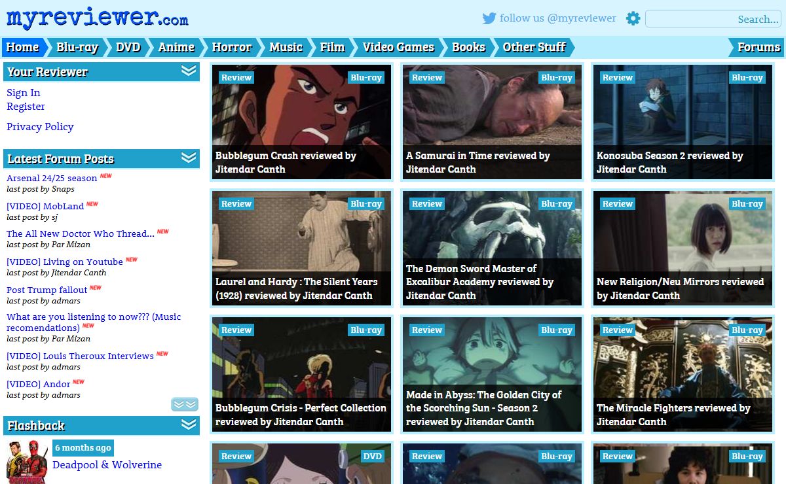
Task: Click the Sign In link
Action: (x=24, y=93)
